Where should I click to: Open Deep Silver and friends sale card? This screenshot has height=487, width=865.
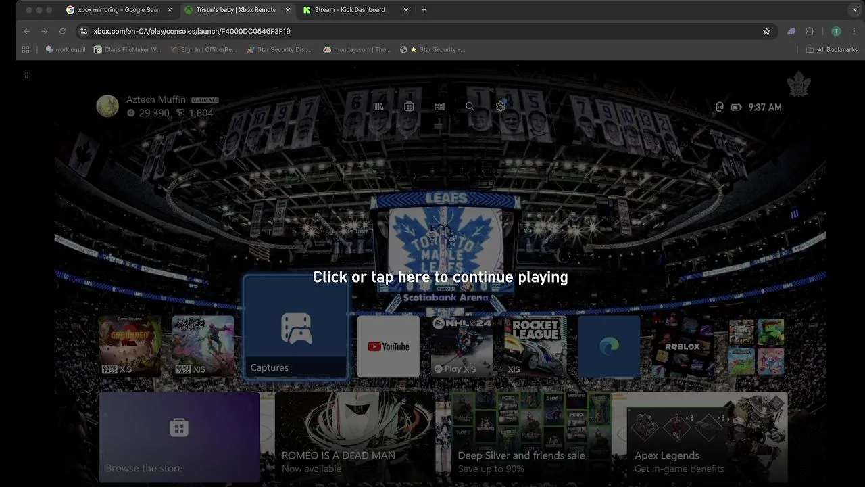point(531,438)
